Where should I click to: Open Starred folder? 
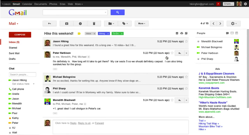point(13,48)
